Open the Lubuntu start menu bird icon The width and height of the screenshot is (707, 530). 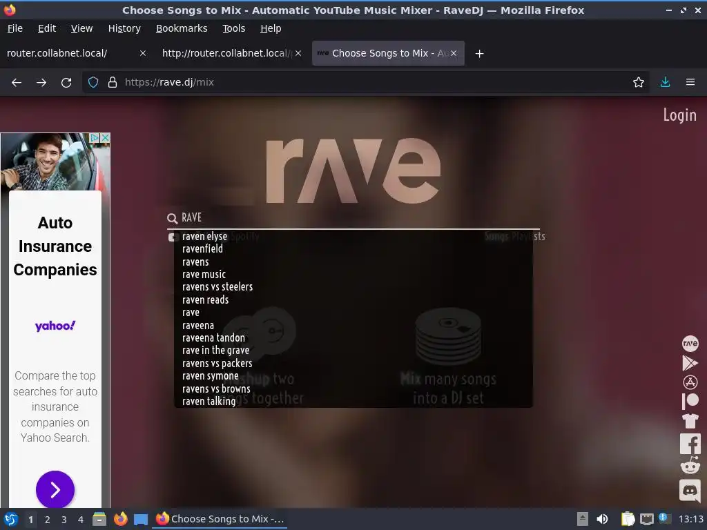(x=11, y=519)
